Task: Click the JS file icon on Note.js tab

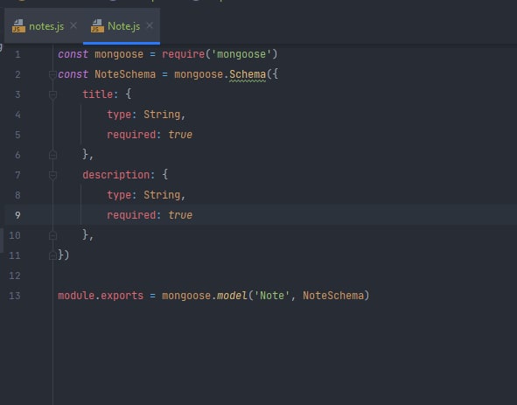Action: [x=97, y=26]
